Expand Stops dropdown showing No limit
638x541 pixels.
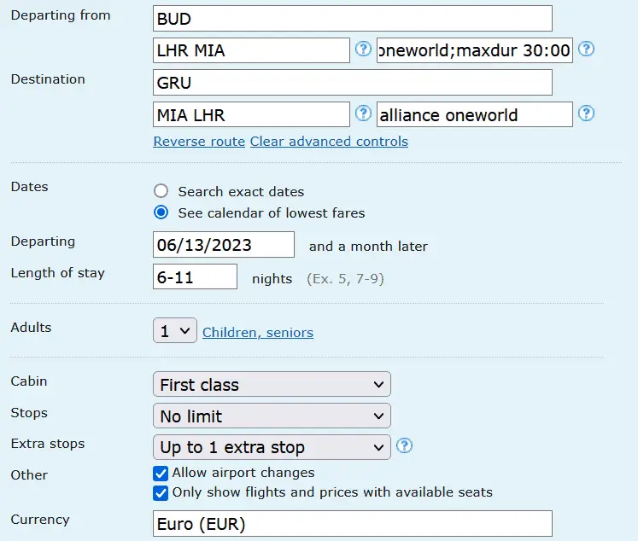[271, 416]
